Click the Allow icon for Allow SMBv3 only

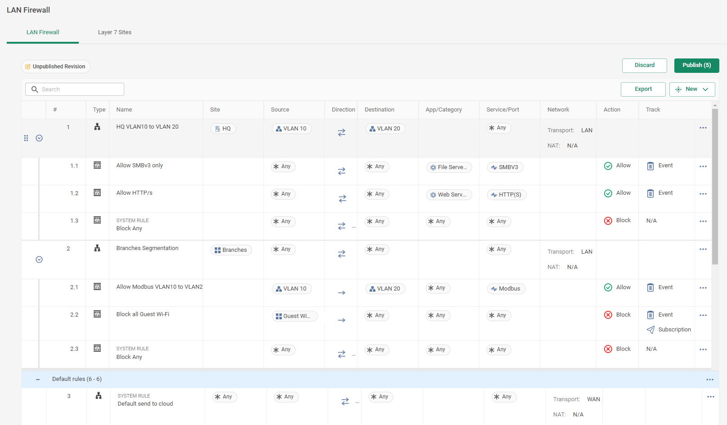coord(608,166)
